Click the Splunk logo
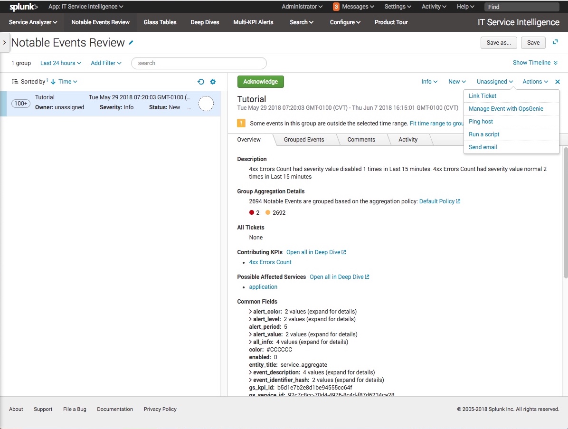Image resolution: width=568 pixels, height=429 pixels. tap(24, 7)
